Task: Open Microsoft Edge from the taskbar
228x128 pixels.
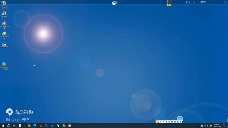Action: point(35,126)
